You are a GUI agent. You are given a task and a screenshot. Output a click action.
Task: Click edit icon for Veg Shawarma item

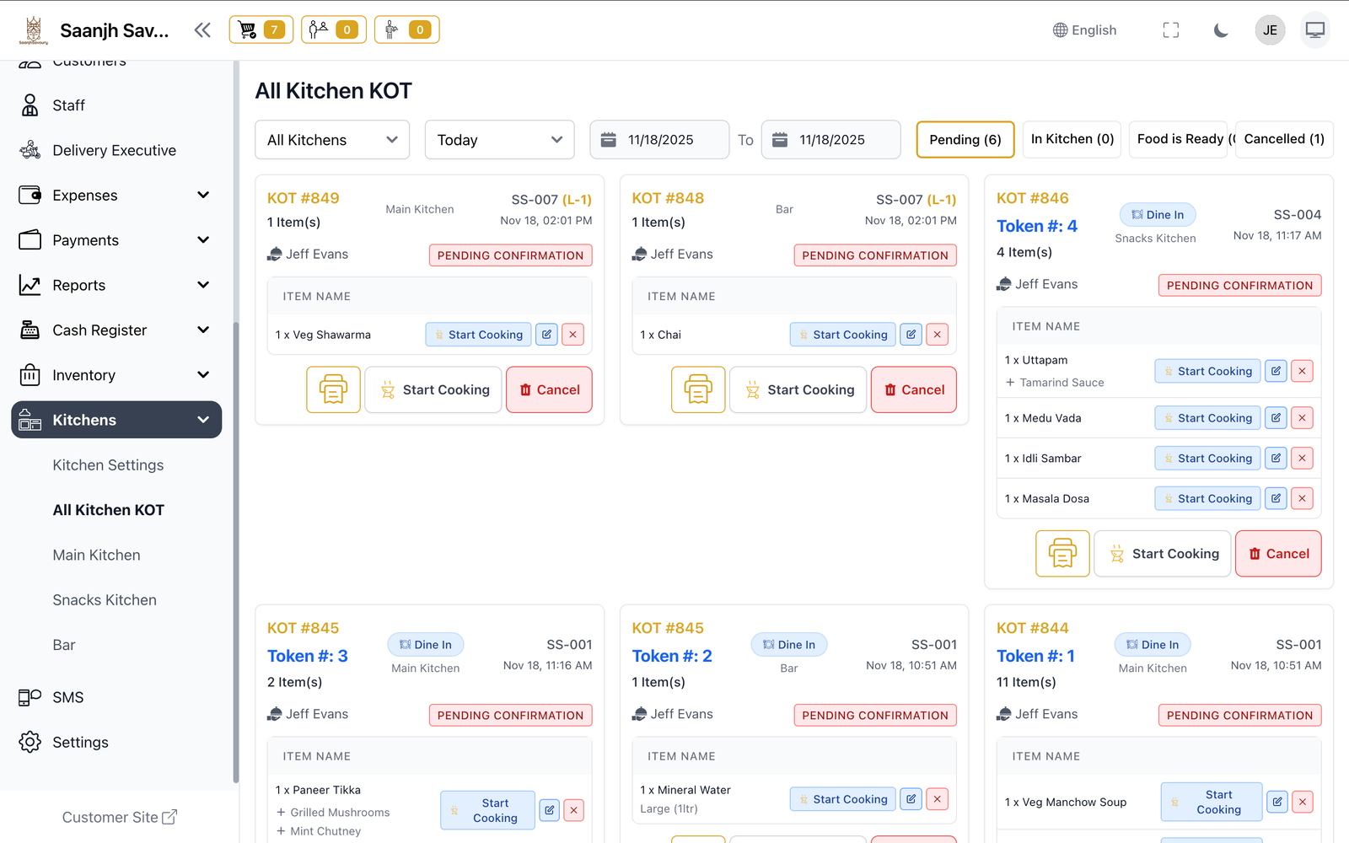(546, 335)
